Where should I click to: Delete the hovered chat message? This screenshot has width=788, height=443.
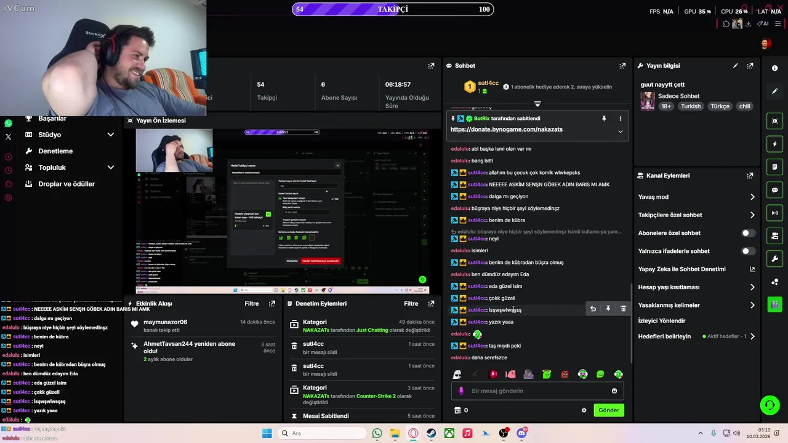[x=623, y=309]
